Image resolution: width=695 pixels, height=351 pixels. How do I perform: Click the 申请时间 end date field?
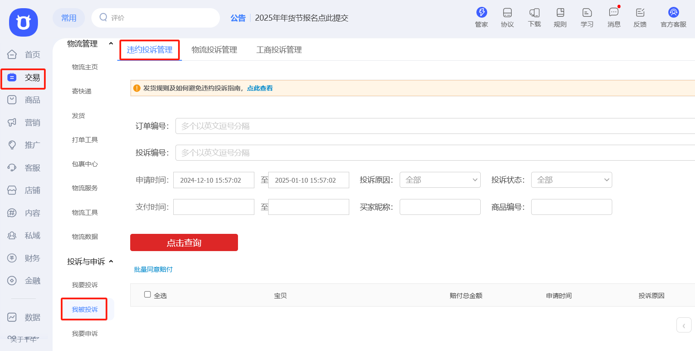(x=309, y=180)
